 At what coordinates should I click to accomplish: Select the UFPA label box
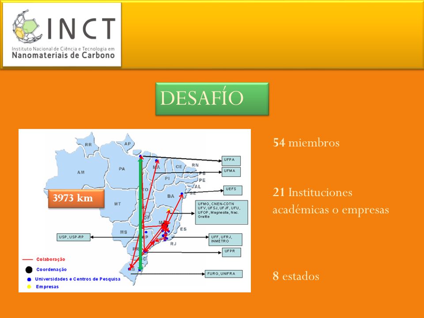(x=231, y=161)
